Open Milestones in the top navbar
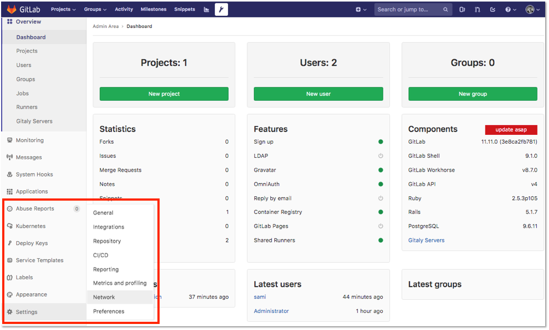This screenshot has height=330, width=549. click(154, 9)
